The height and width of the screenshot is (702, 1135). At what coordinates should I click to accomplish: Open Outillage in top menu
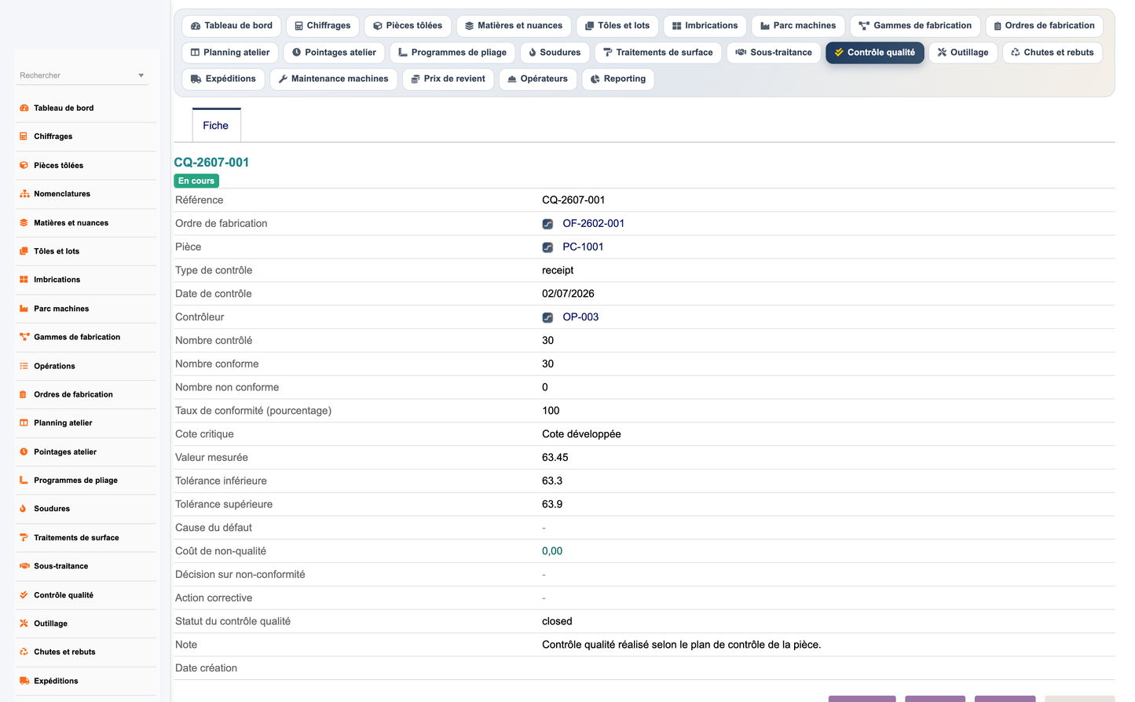963,53
